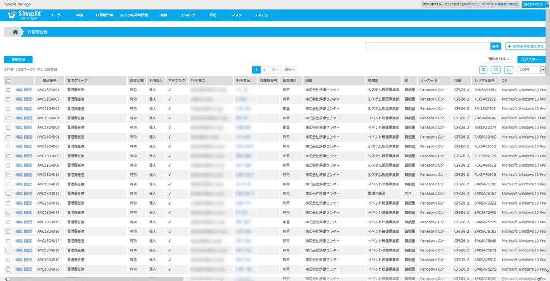The image size is (550, 281).
Task: Click the 備品番号 column header
Action: pyautogui.click(x=50, y=81)
